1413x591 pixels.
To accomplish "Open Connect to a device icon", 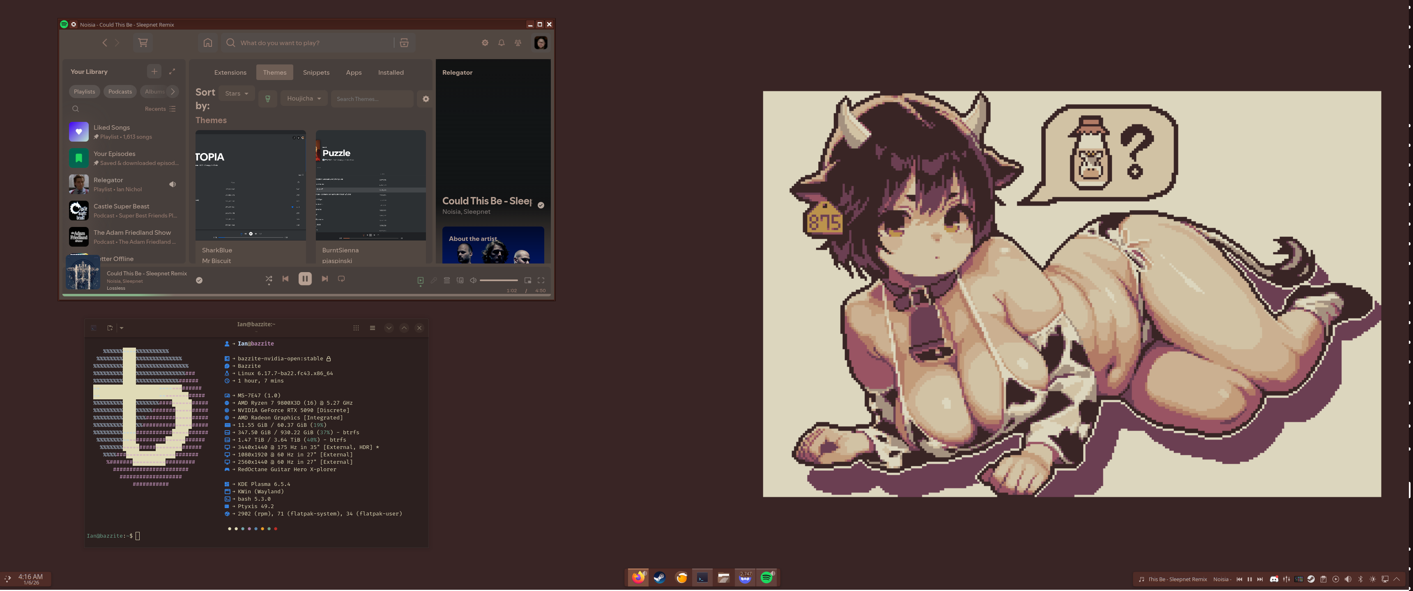I will pyautogui.click(x=460, y=281).
